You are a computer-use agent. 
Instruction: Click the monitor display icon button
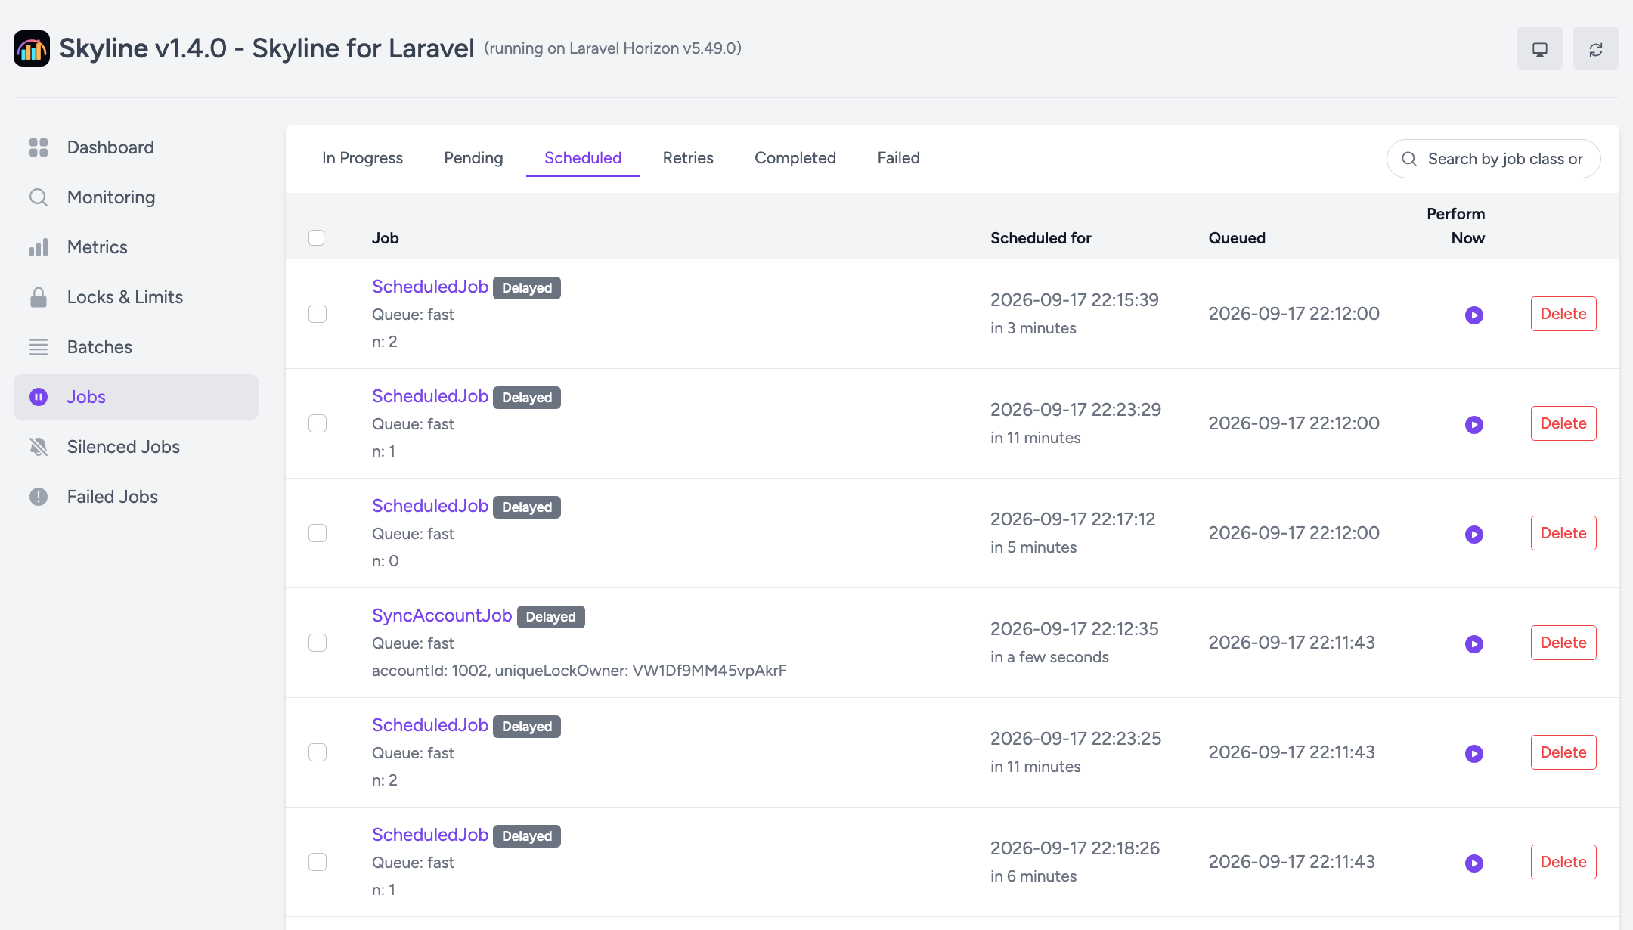coord(1539,48)
